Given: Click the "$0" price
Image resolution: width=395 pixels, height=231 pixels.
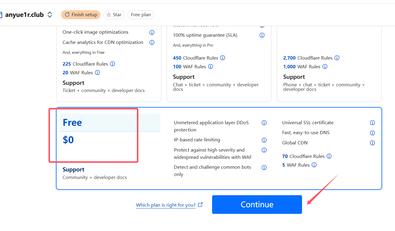Looking at the screenshot, I should 68,140.
